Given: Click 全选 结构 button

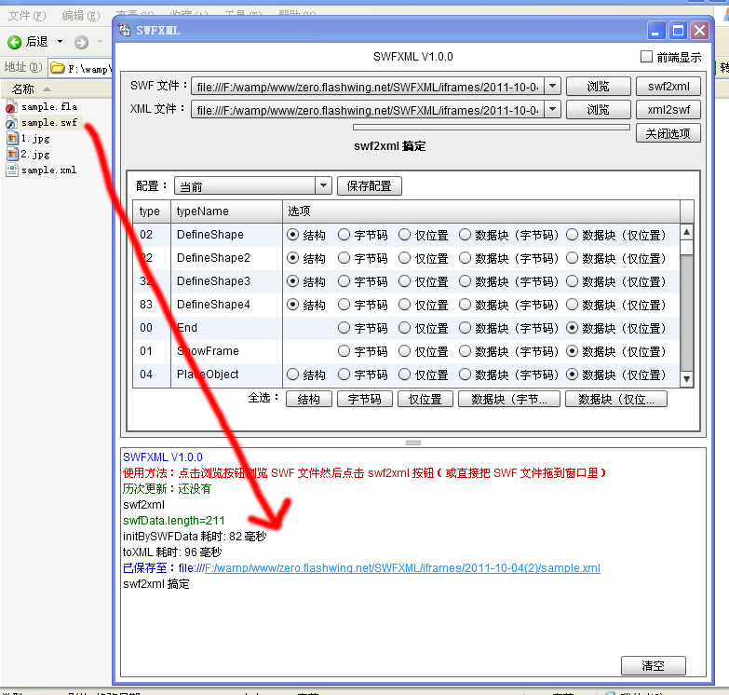Looking at the screenshot, I should click(309, 399).
